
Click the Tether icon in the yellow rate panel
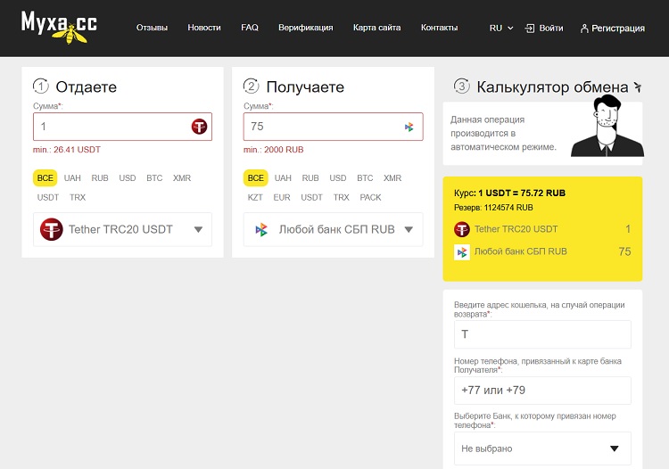click(x=462, y=229)
